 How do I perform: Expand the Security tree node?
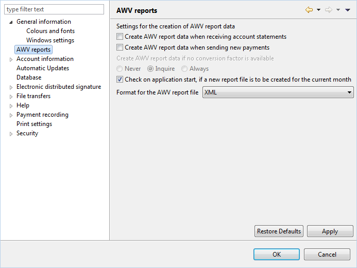tap(11, 134)
